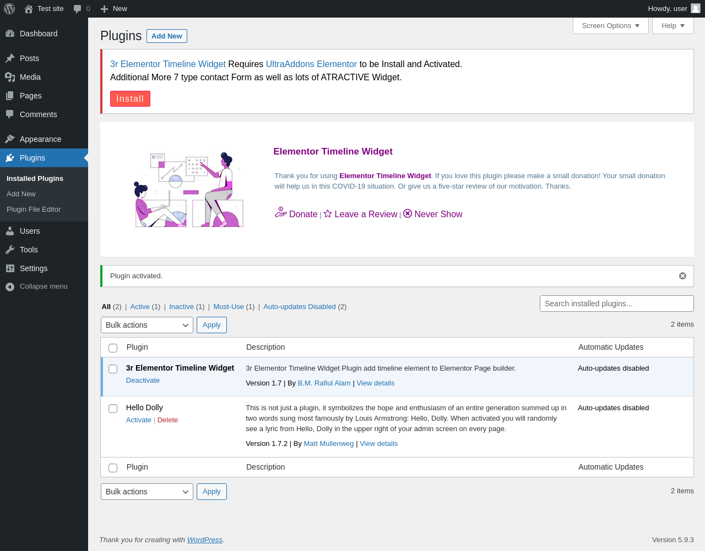Expand the Screen Options panel

[611, 25]
